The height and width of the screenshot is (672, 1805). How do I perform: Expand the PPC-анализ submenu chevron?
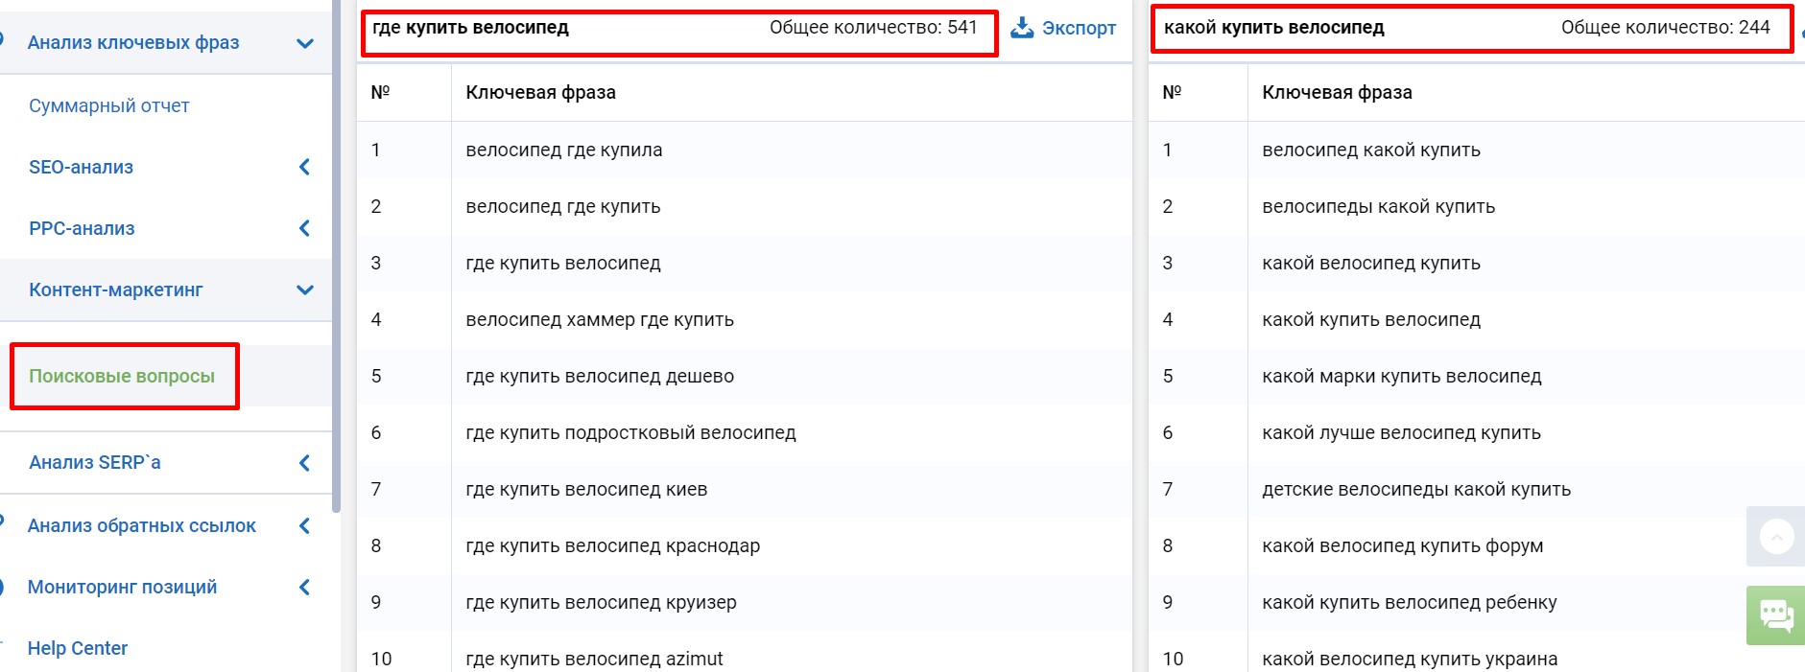304,228
